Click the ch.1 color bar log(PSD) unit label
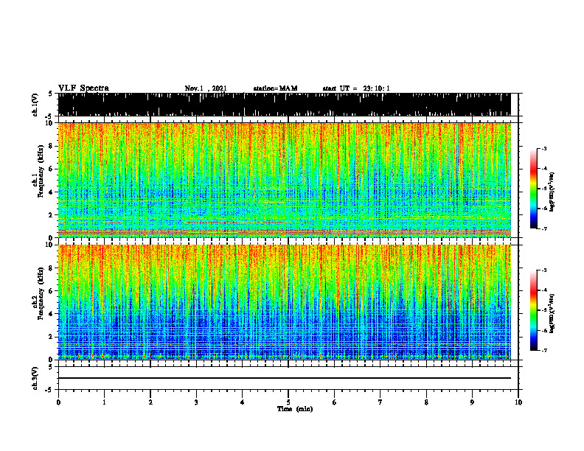 coord(552,192)
